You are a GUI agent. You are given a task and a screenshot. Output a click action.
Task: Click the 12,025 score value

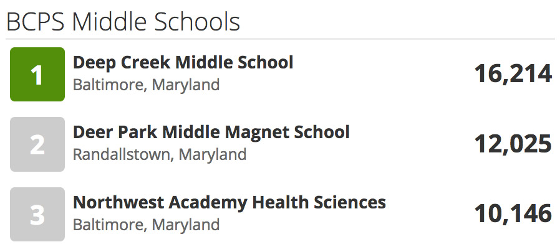(513, 144)
